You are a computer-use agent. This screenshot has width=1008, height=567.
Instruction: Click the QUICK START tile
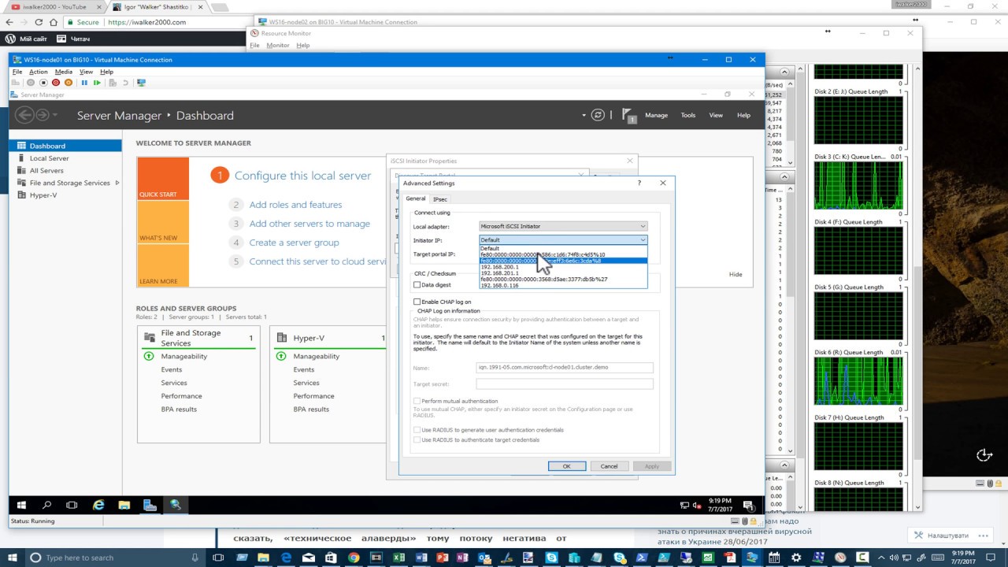[x=163, y=179]
